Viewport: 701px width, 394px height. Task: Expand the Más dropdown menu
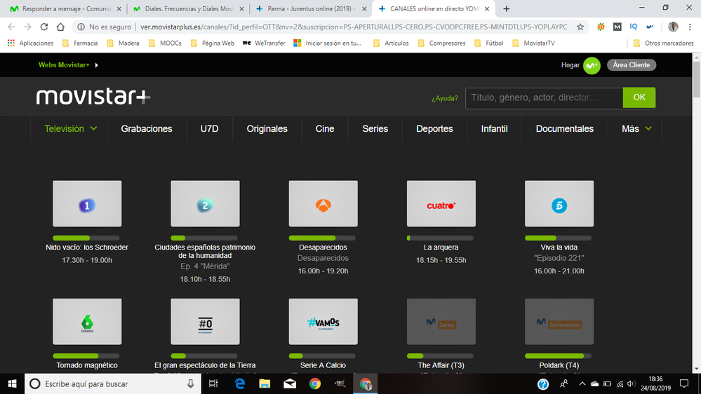click(x=636, y=129)
